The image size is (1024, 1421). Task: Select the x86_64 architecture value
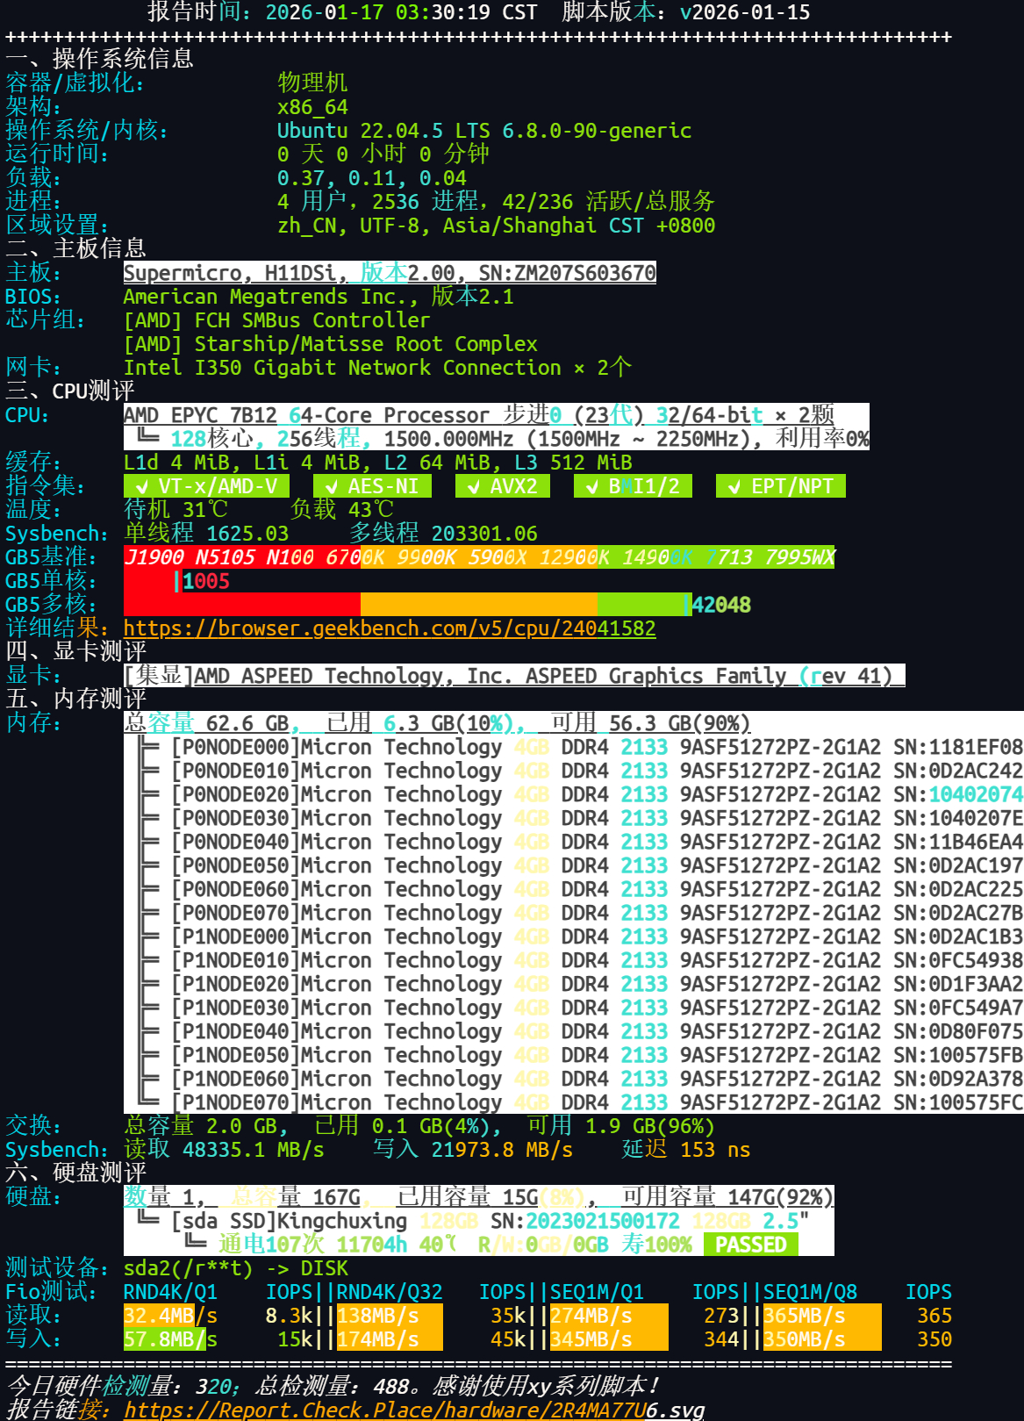point(312,107)
